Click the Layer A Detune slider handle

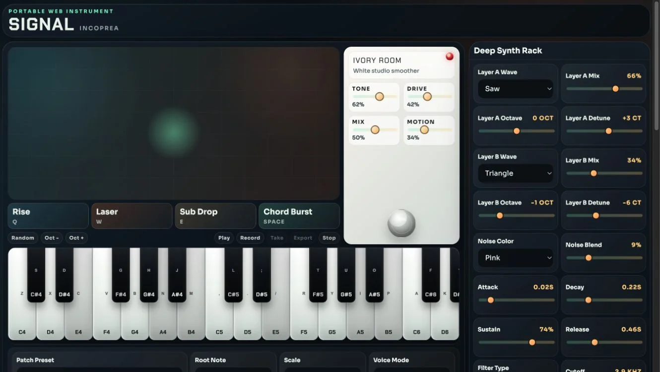tap(608, 131)
